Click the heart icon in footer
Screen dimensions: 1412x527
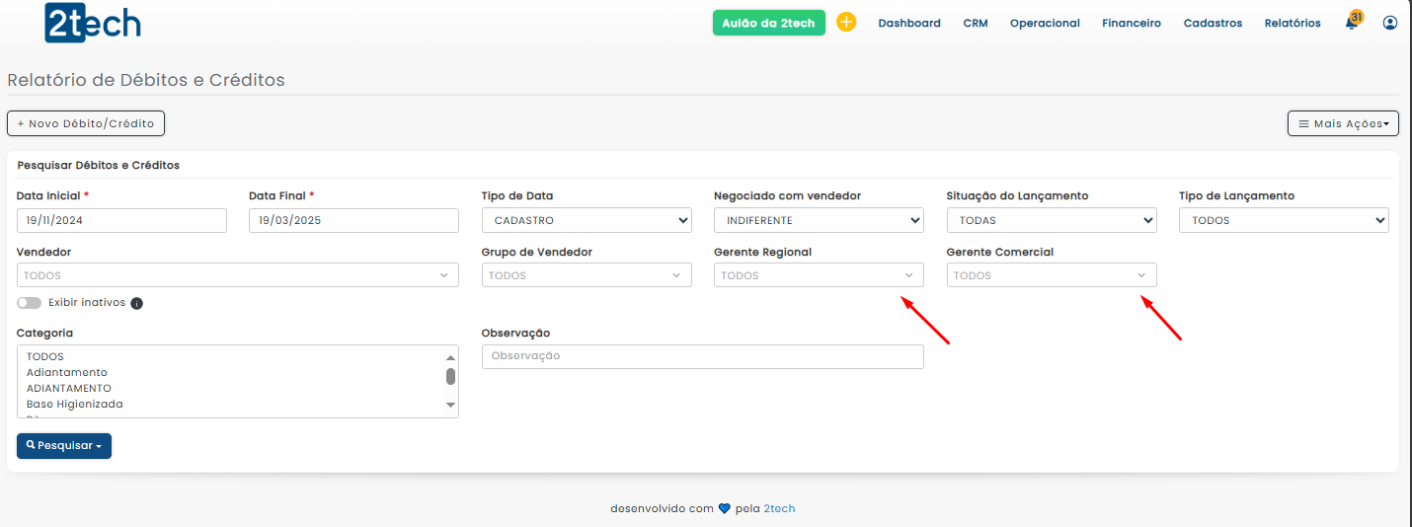(724, 509)
